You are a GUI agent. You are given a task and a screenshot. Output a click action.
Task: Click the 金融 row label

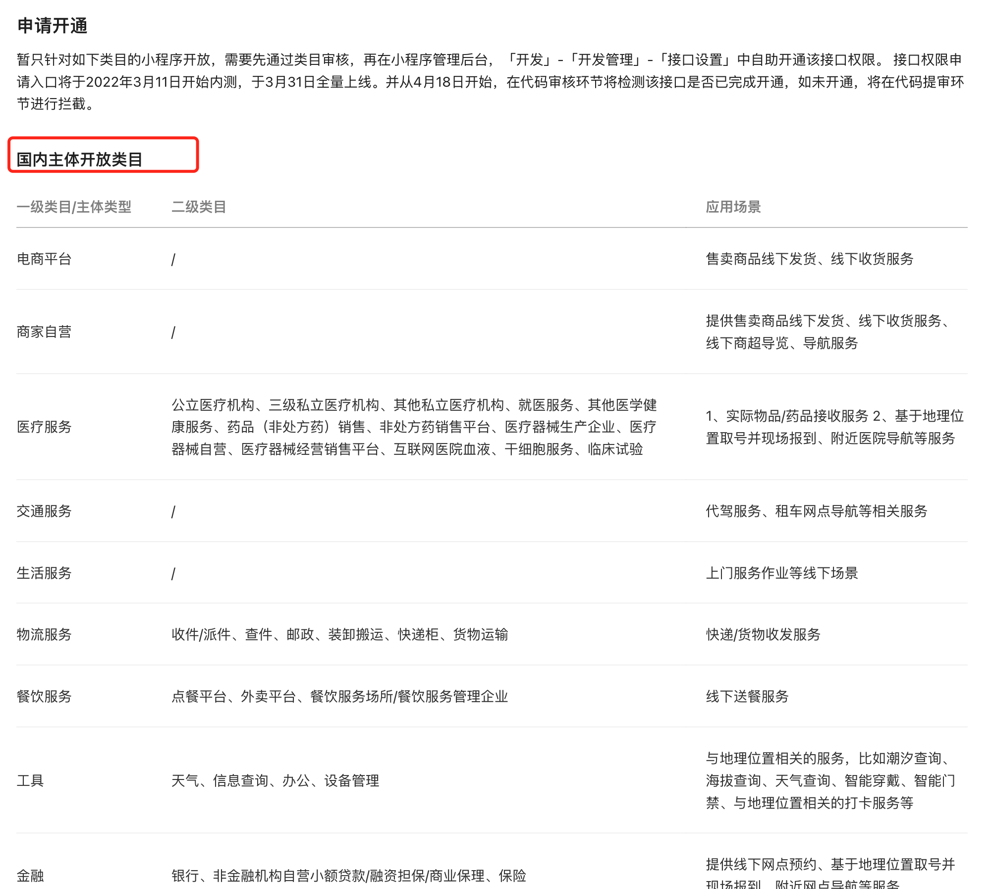coord(30,876)
